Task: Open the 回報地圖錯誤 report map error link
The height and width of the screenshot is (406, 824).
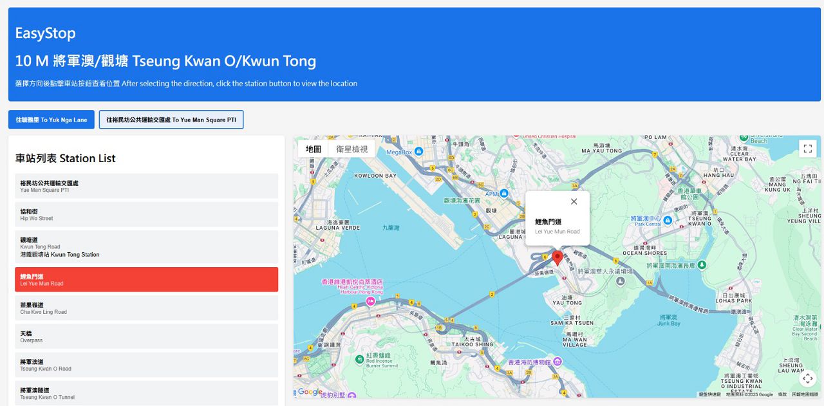Action: pos(805,394)
